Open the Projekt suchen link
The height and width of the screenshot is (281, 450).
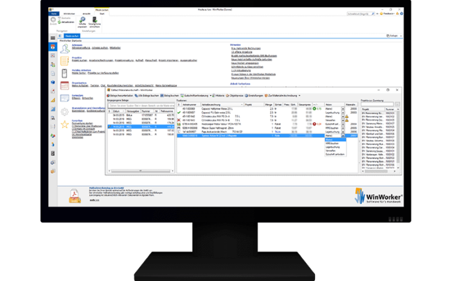80,60
